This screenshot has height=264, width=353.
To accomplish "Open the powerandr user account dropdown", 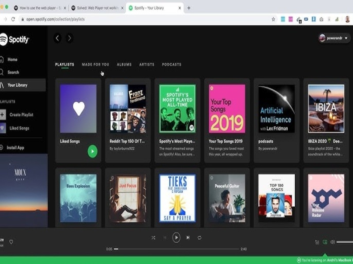I will click(x=334, y=38).
